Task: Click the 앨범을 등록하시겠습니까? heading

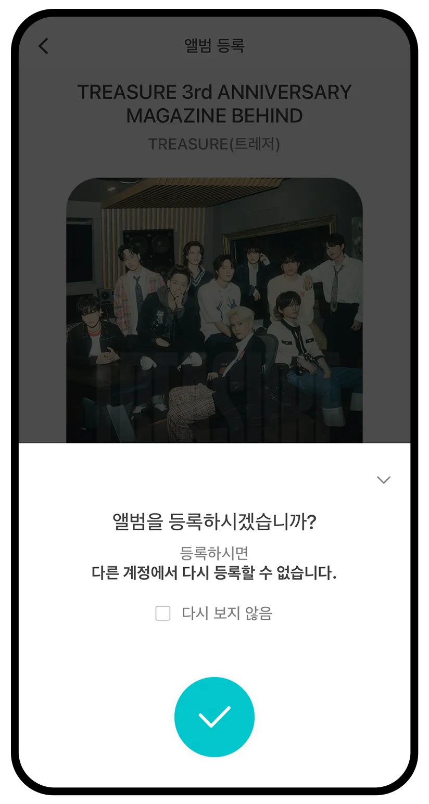Action: pos(215,521)
